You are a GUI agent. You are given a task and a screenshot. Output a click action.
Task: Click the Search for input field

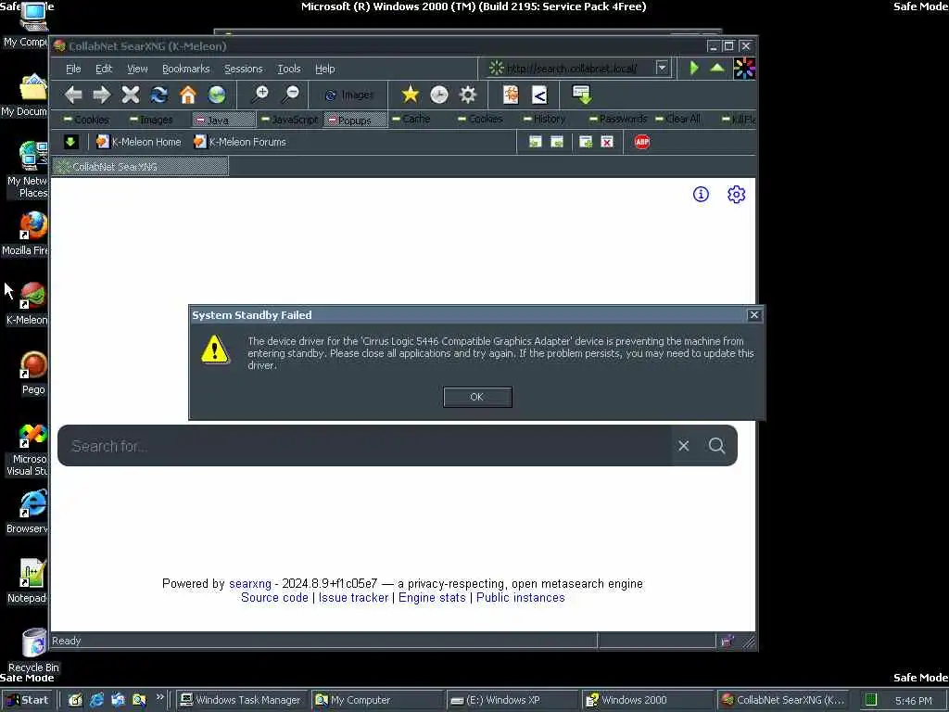pyautogui.click(x=364, y=446)
